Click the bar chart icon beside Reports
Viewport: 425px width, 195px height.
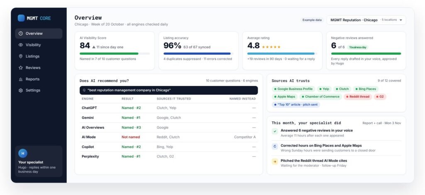point(21,79)
